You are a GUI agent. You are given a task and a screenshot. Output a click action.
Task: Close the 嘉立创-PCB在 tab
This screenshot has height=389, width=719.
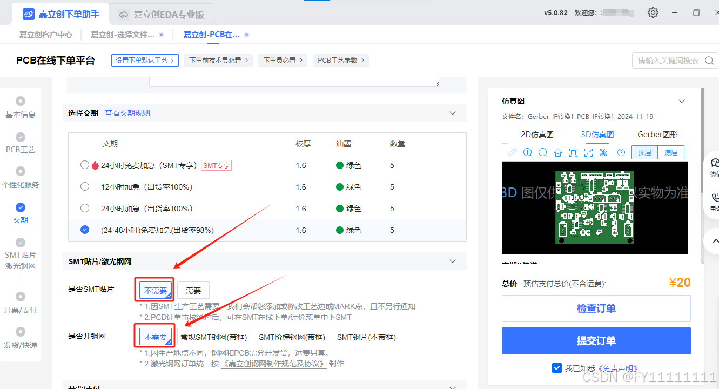coord(246,35)
